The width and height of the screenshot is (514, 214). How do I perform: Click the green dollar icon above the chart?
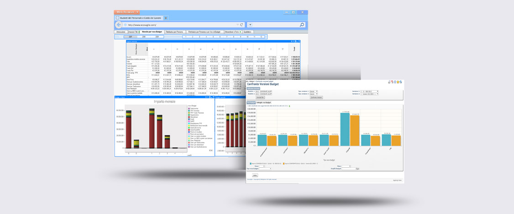point(289,106)
